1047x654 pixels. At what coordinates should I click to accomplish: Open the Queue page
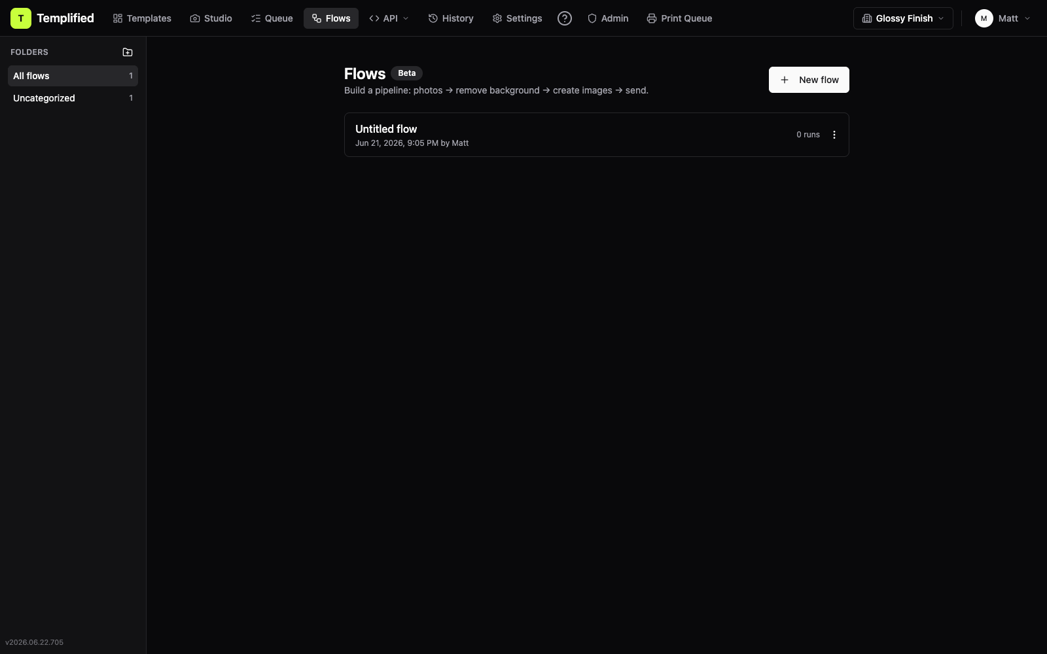(x=272, y=18)
